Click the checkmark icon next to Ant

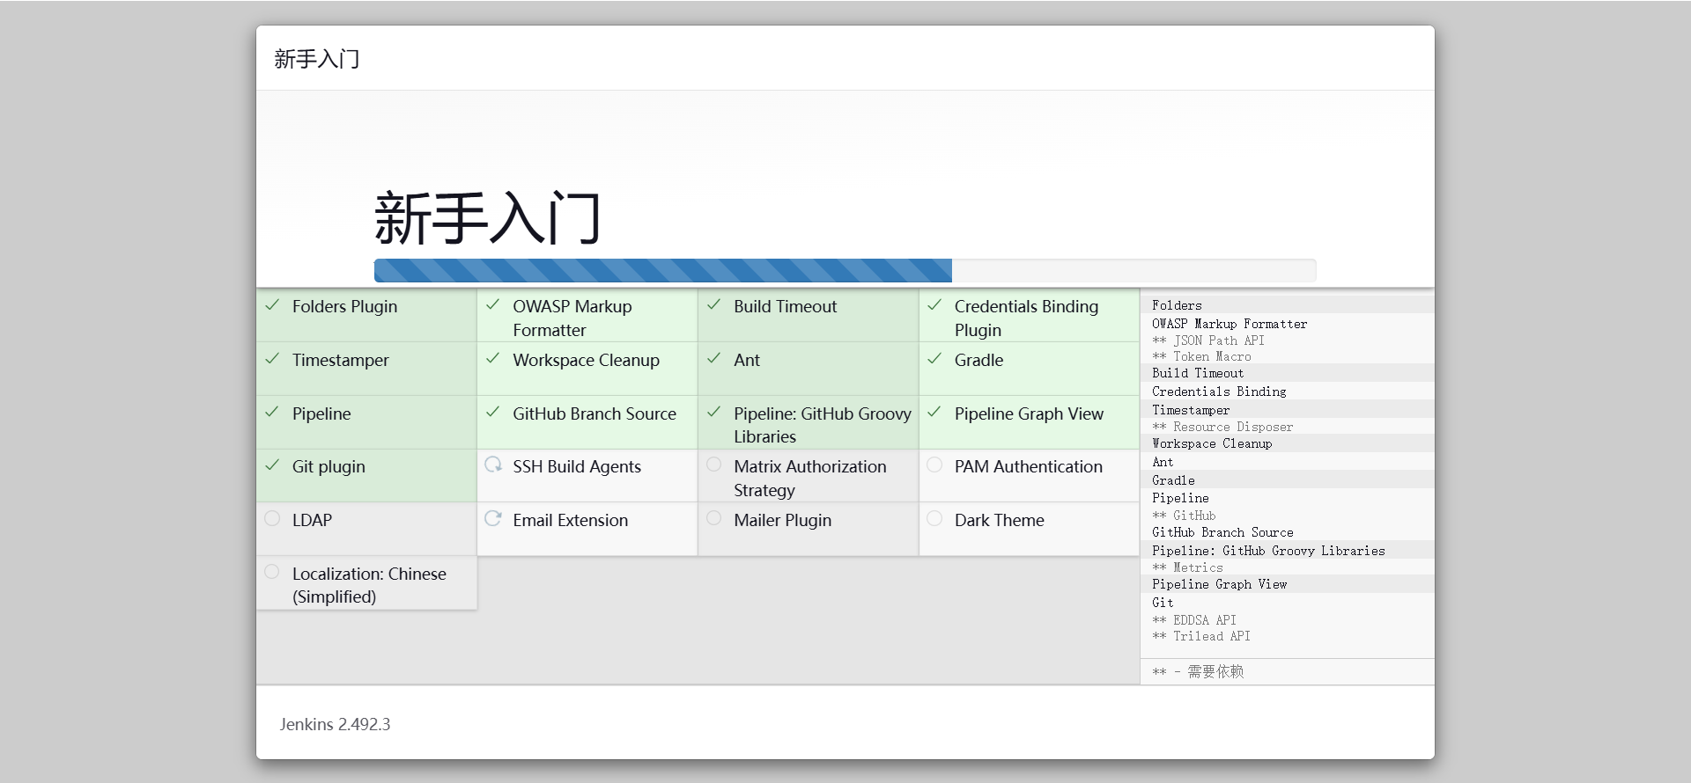(x=714, y=359)
